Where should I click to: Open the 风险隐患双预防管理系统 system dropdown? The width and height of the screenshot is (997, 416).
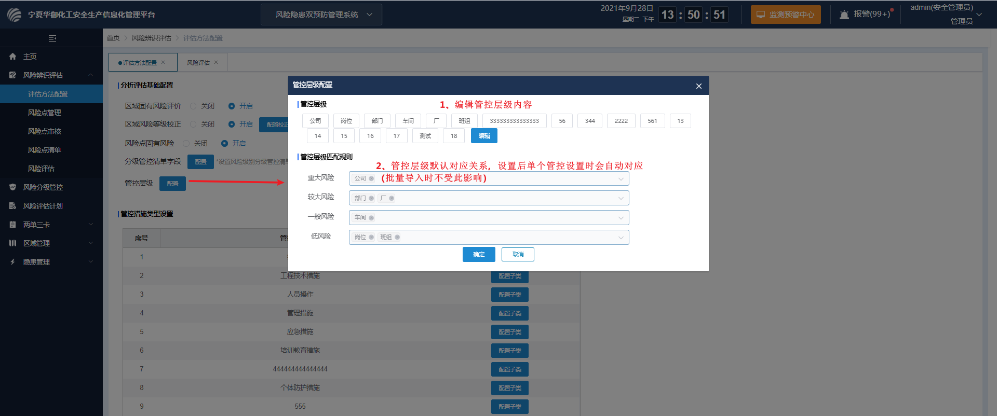(321, 15)
